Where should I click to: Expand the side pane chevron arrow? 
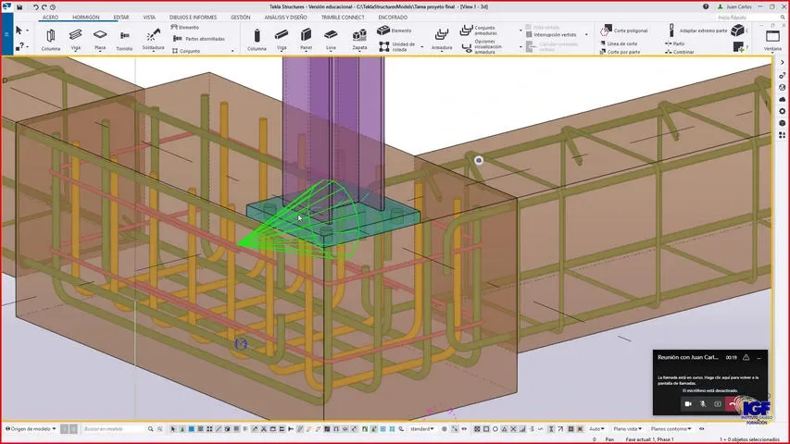pos(782,62)
